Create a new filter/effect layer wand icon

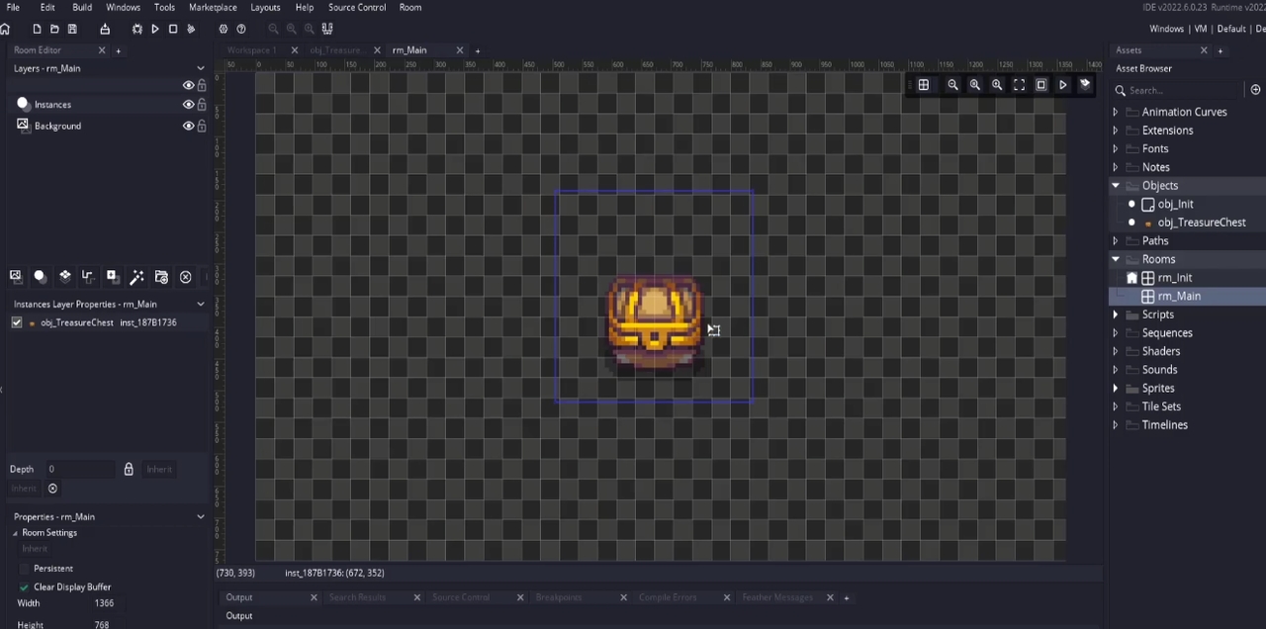click(136, 277)
